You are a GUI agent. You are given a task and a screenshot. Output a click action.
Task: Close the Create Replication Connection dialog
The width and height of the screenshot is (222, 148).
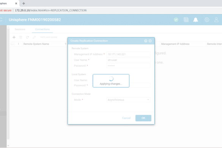pyautogui.click(x=150, y=41)
